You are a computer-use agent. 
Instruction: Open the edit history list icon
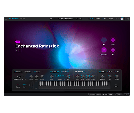[119, 94]
